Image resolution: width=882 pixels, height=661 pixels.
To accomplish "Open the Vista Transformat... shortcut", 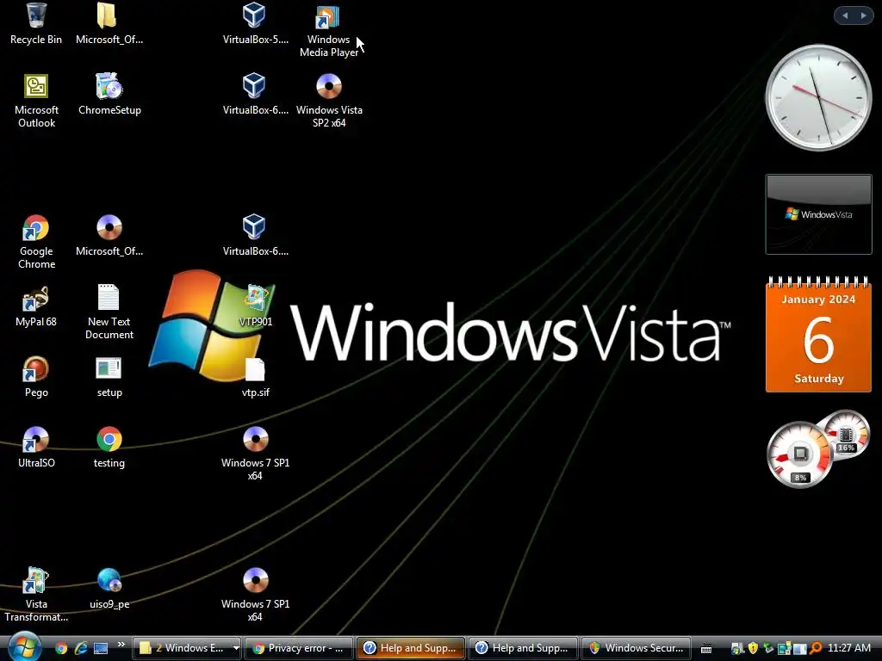I will tap(36, 596).
